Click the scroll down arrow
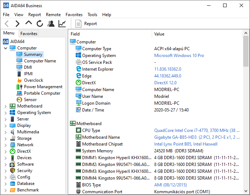Viewport: 250px width, 195px height. point(246,191)
